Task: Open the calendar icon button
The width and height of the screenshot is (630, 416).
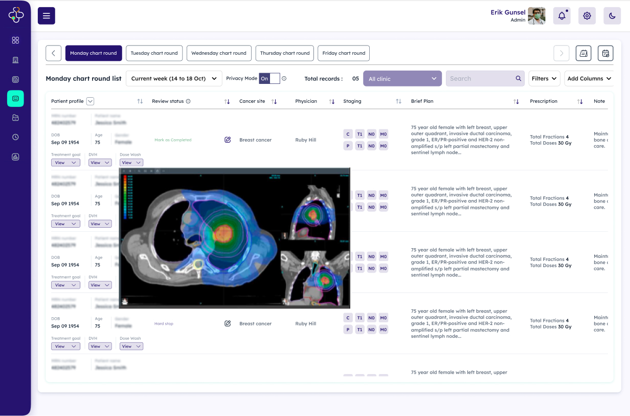Action: (605, 53)
